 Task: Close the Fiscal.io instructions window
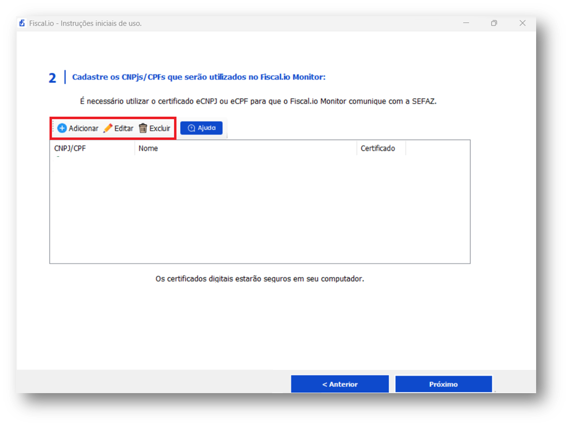click(x=522, y=23)
